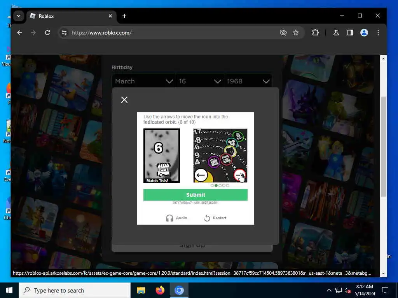
Task: Click the green Submit button
Action: point(196,195)
